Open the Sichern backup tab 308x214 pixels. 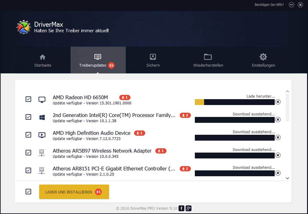click(153, 61)
